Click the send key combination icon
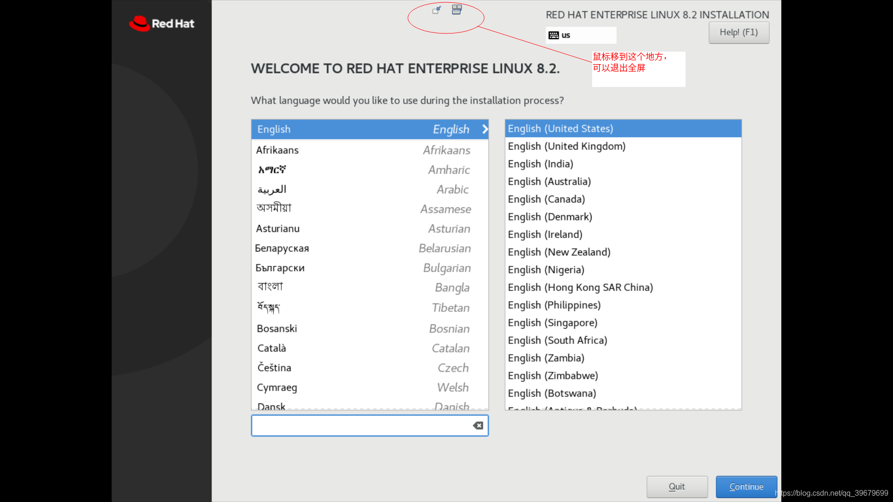893x502 pixels. 457,10
